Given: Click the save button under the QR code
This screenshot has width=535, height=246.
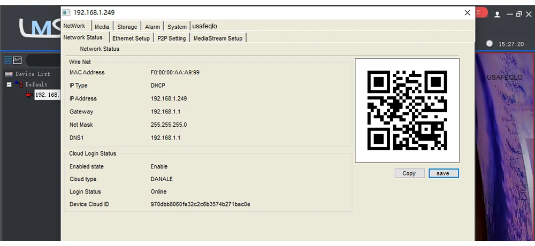Looking at the screenshot, I should pyautogui.click(x=444, y=173).
